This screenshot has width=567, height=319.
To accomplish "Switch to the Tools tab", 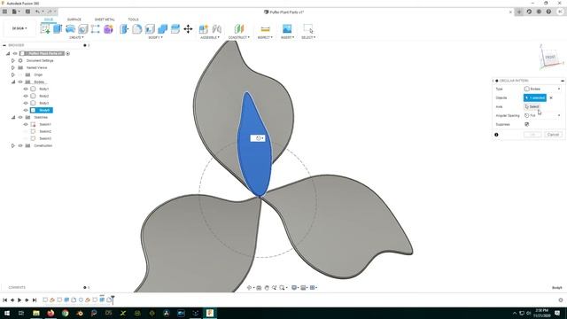I will [133, 19].
